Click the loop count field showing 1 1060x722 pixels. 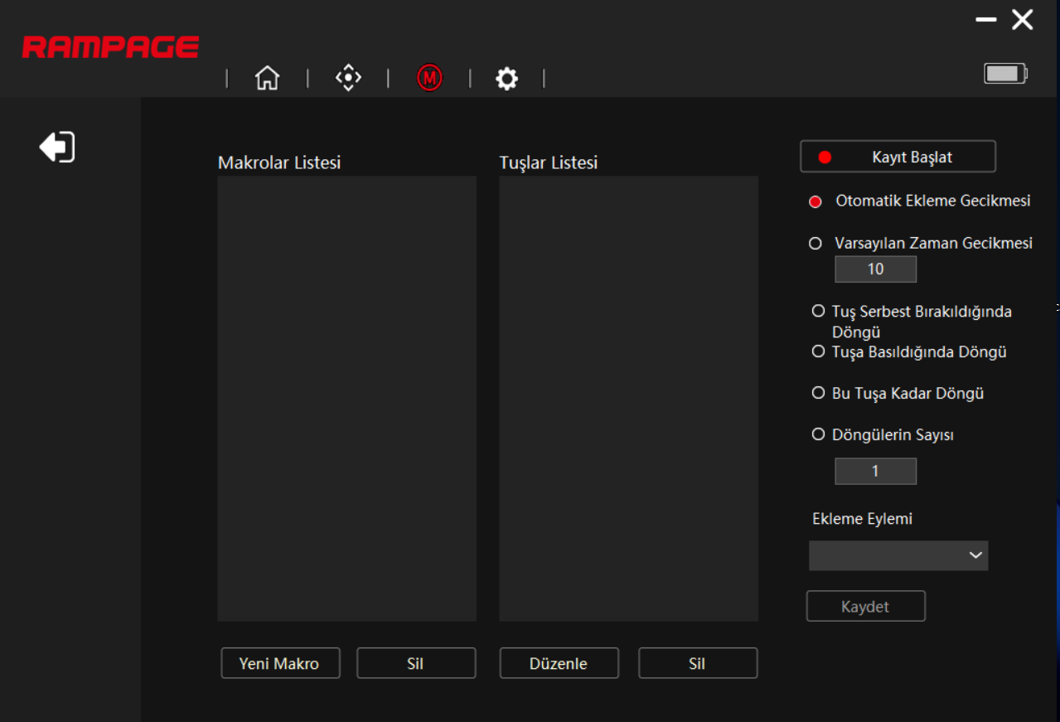click(875, 471)
